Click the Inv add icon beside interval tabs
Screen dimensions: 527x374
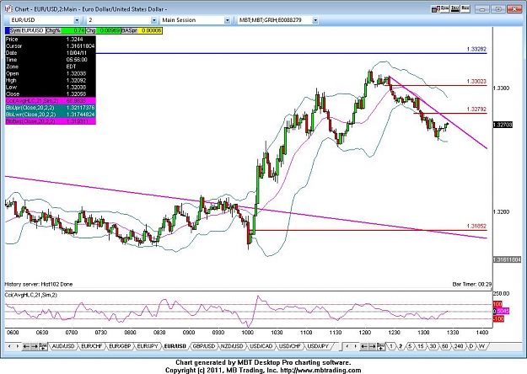tap(381, 346)
